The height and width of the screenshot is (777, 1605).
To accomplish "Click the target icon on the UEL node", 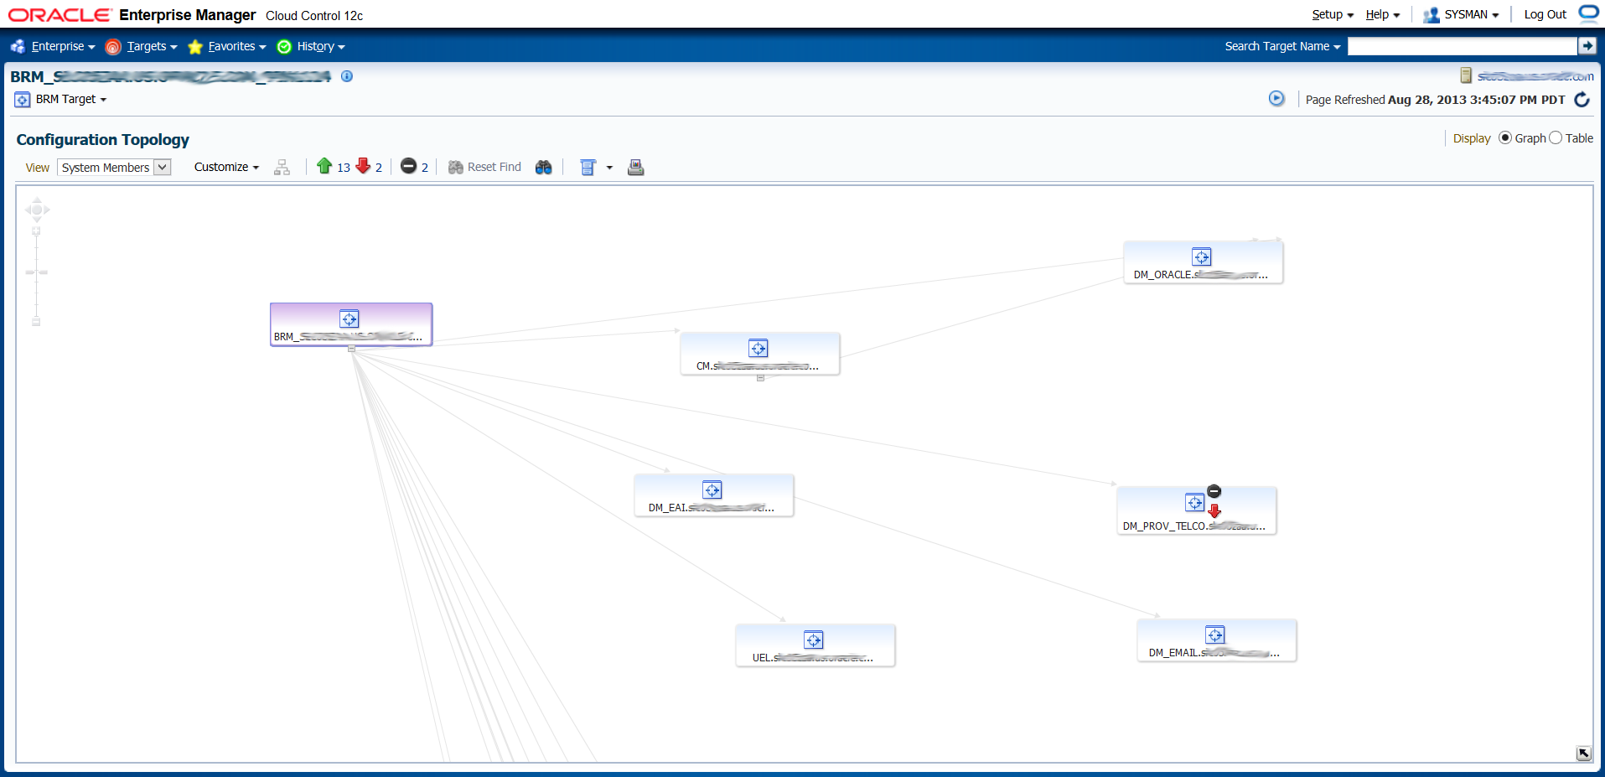I will point(814,640).
